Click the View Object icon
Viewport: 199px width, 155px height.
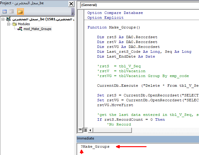pyautogui.click(x=11, y=12)
